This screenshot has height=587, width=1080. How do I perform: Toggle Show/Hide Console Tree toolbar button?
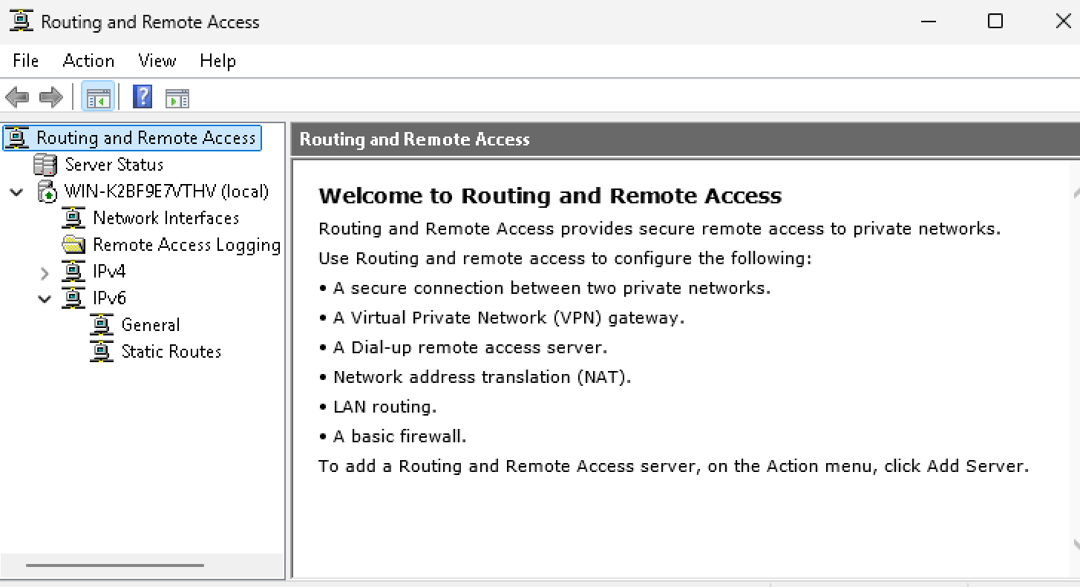(x=98, y=97)
